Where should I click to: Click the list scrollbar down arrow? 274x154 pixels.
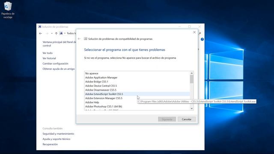(192, 108)
